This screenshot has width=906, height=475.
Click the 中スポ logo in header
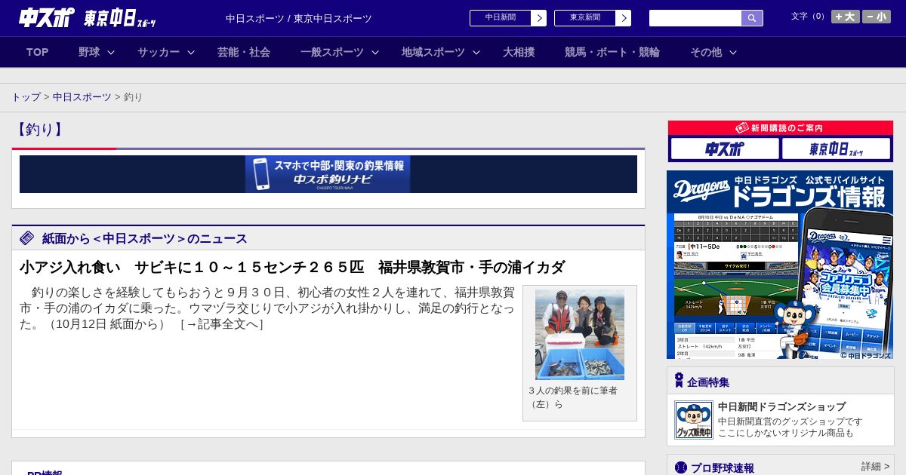pyautogui.click(x=47, y=18)
